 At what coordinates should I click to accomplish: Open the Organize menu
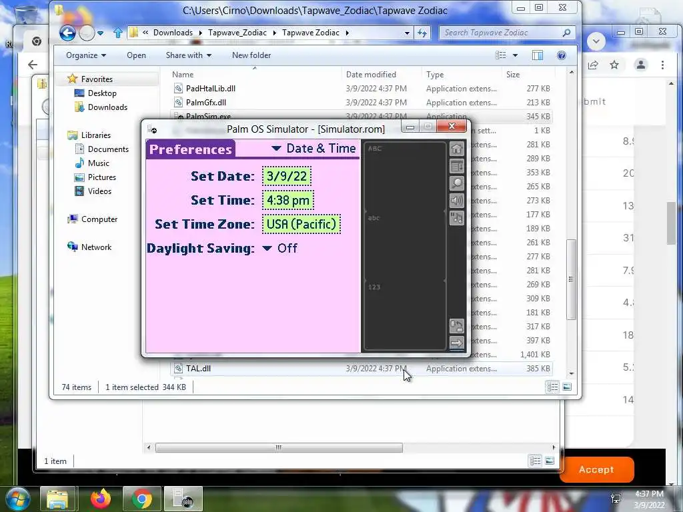86,55
